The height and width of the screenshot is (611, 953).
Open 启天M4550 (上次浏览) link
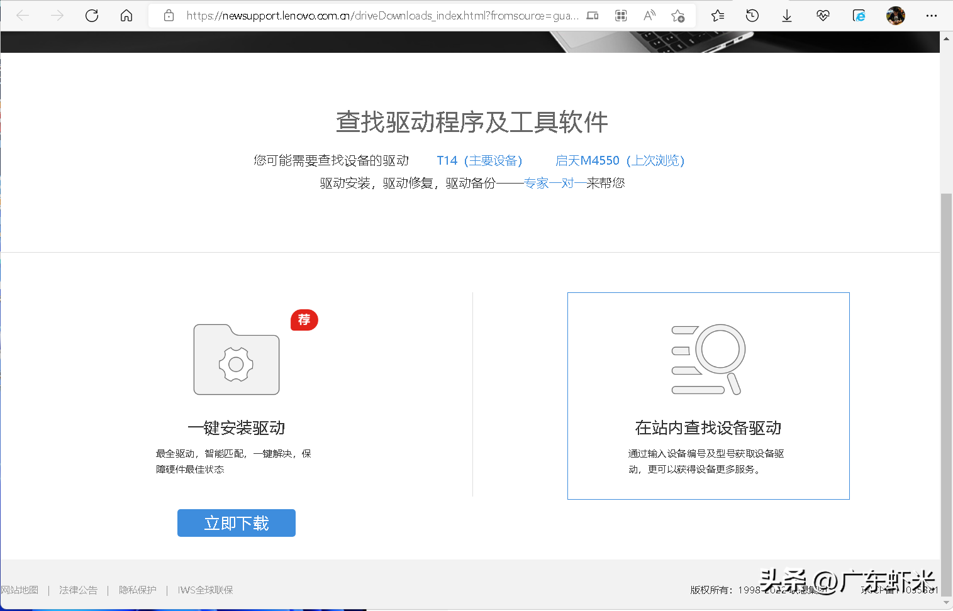tap(620, 161)
